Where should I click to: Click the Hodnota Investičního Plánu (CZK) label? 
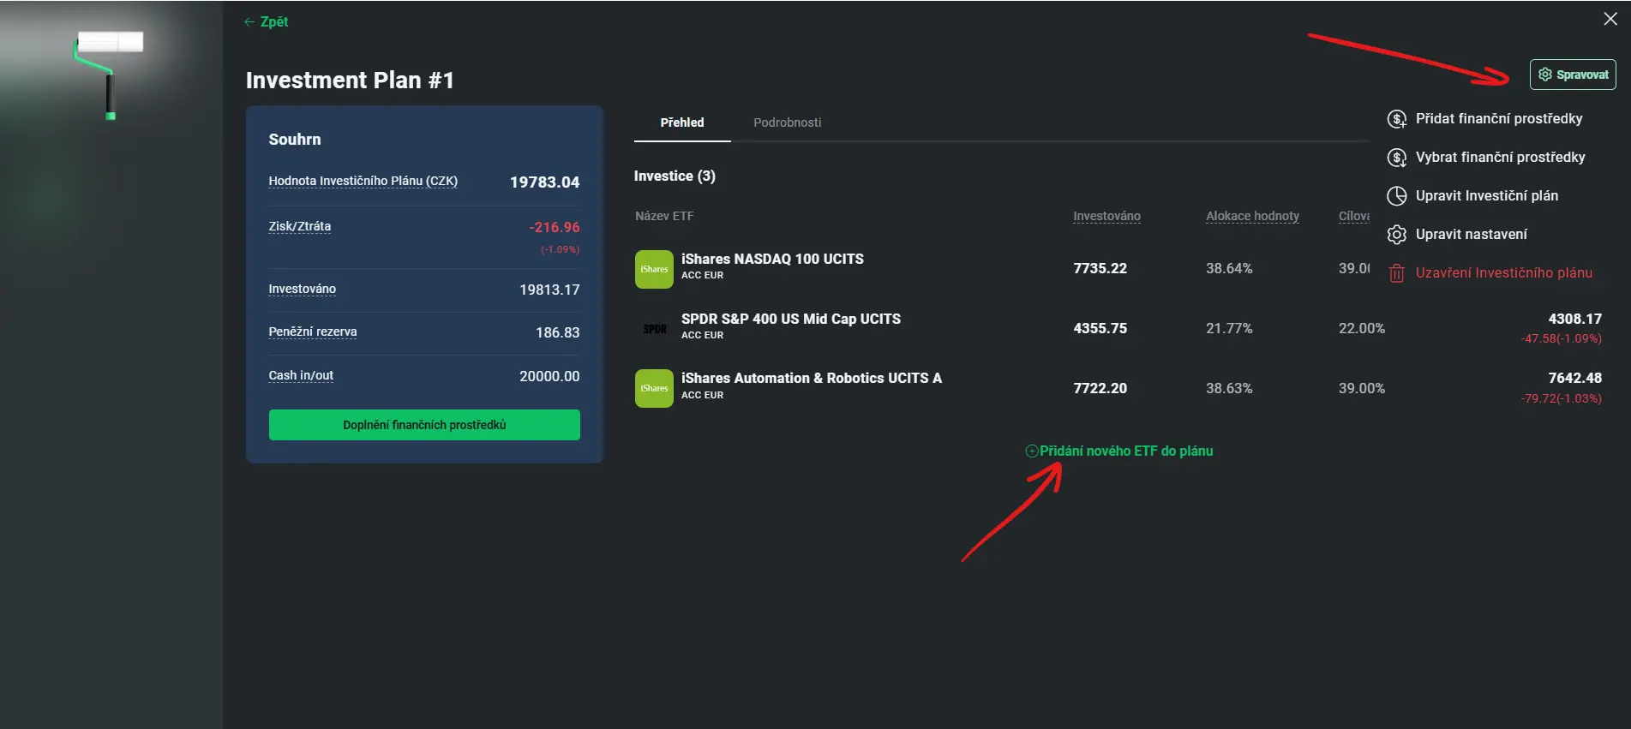(x=363, y=181)
